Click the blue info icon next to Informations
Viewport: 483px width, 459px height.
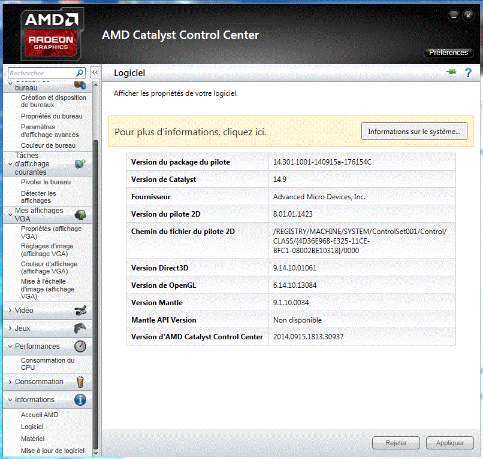point(80,400)
